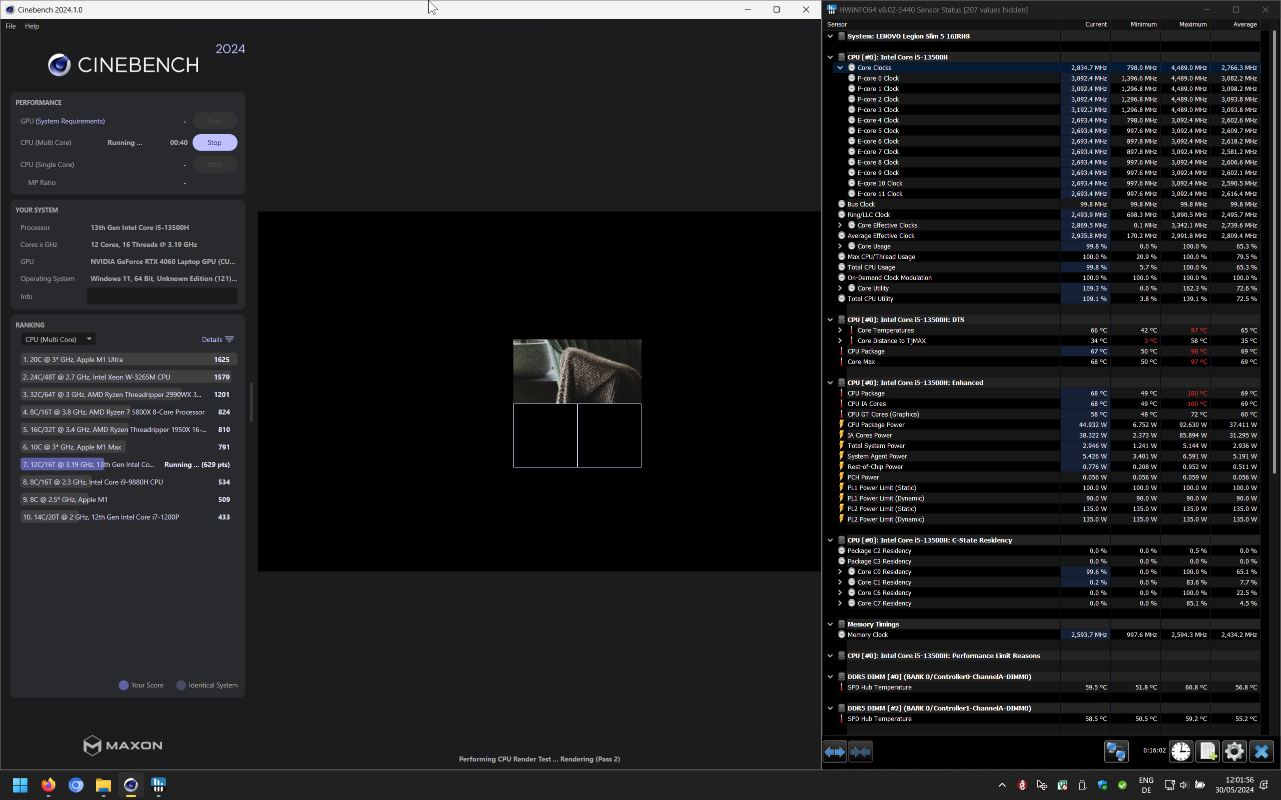This screenshot has width=1281, height=800.
Task: Stop the CPU Multi Core benchmark
Action: pyautogui.click(x=214, y=142)
